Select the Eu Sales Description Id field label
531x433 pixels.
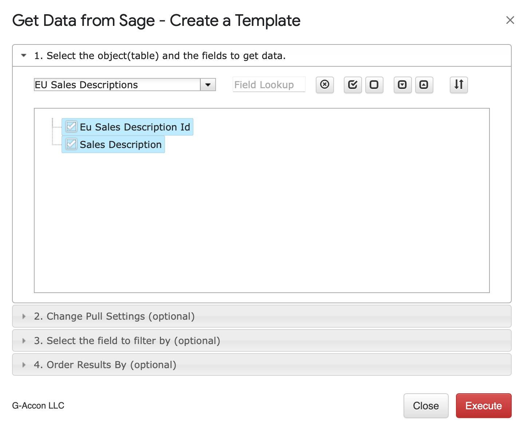click(135, 127)
